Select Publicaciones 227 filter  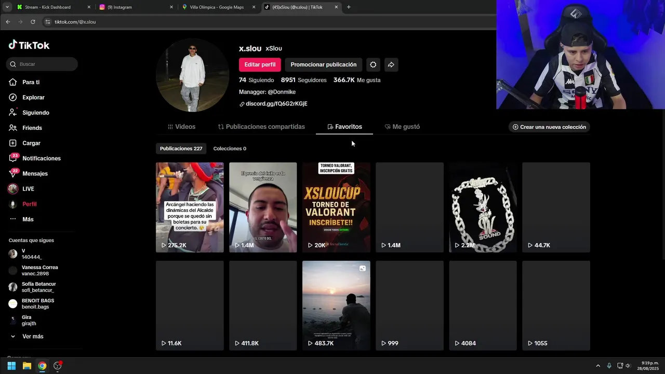(x=181, y=149)
